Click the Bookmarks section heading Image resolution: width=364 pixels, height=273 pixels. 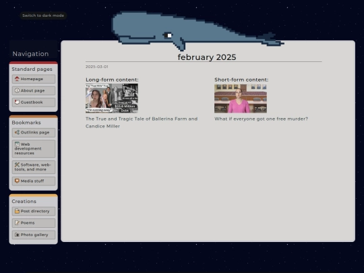pos(26,123)
